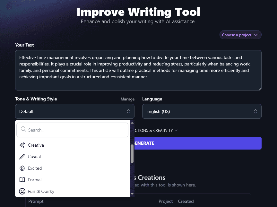
Task: Click the Manage link above the tone selector
Action: point(127,99)
